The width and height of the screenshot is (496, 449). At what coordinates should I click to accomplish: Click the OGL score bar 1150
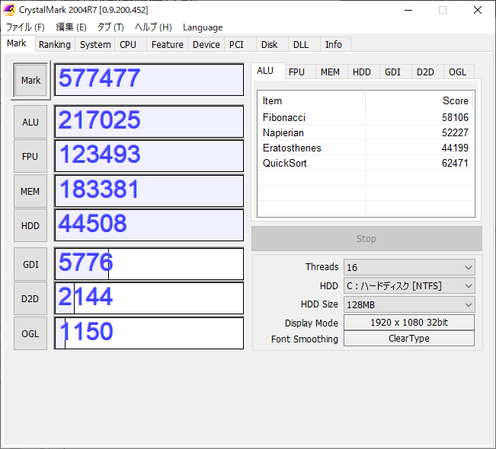[149, 333]
